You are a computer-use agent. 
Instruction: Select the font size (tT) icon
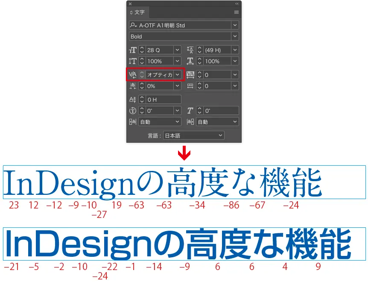pyautogui.click(x=133, y=50)
